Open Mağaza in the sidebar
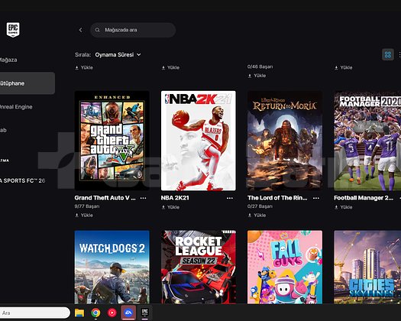Screen dimensions: 401x321 [8, 60]
